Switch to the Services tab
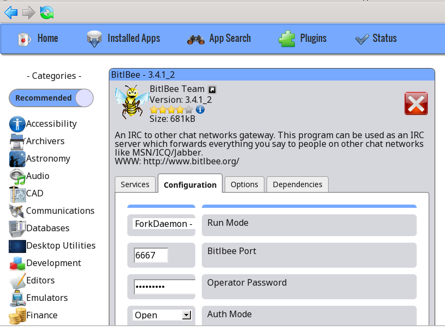The width and height of the screenshot is (445, 327). pyautogui.click(x=135, y=184)
